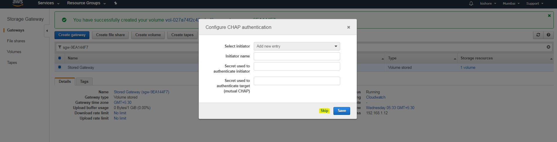The image size is (557, 142).
Task: Collapse the left sidebar arrow
Action: [x=47, y=31]
